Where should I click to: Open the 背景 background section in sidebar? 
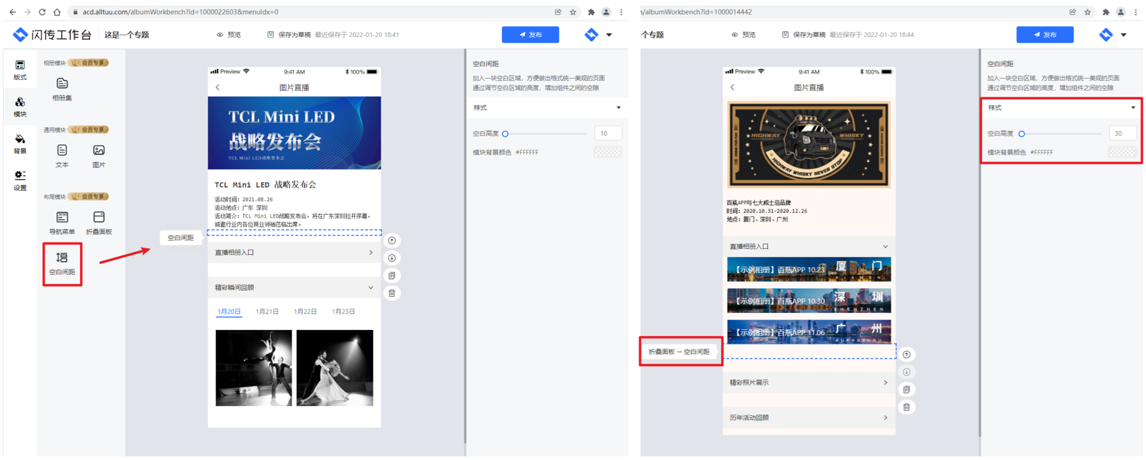coord(20,144)
